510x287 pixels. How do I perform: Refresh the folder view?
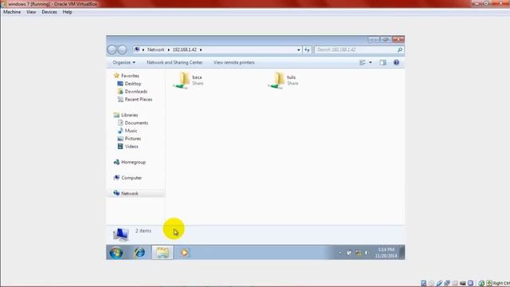(x=307, y=49)
